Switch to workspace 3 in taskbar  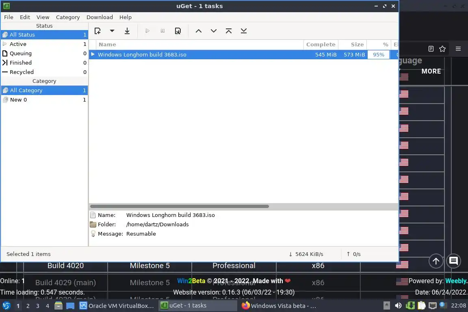coord(38,306)
